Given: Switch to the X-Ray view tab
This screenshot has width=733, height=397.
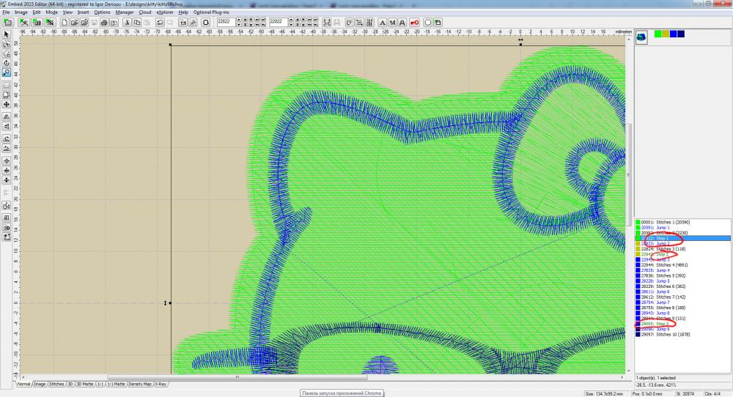Looking at the screenshot, I should 161,384.
